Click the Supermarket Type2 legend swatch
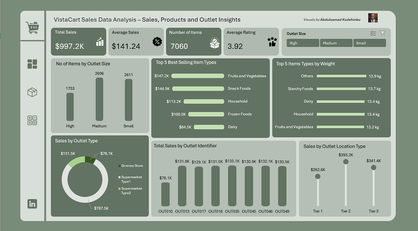 [119, 188]
